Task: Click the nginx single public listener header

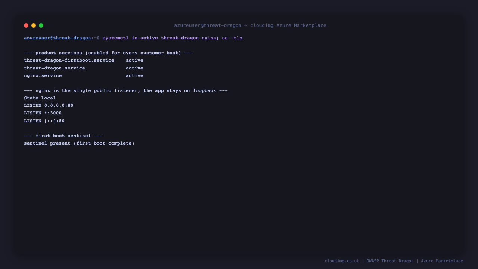Action: click(x=126, y=91)
